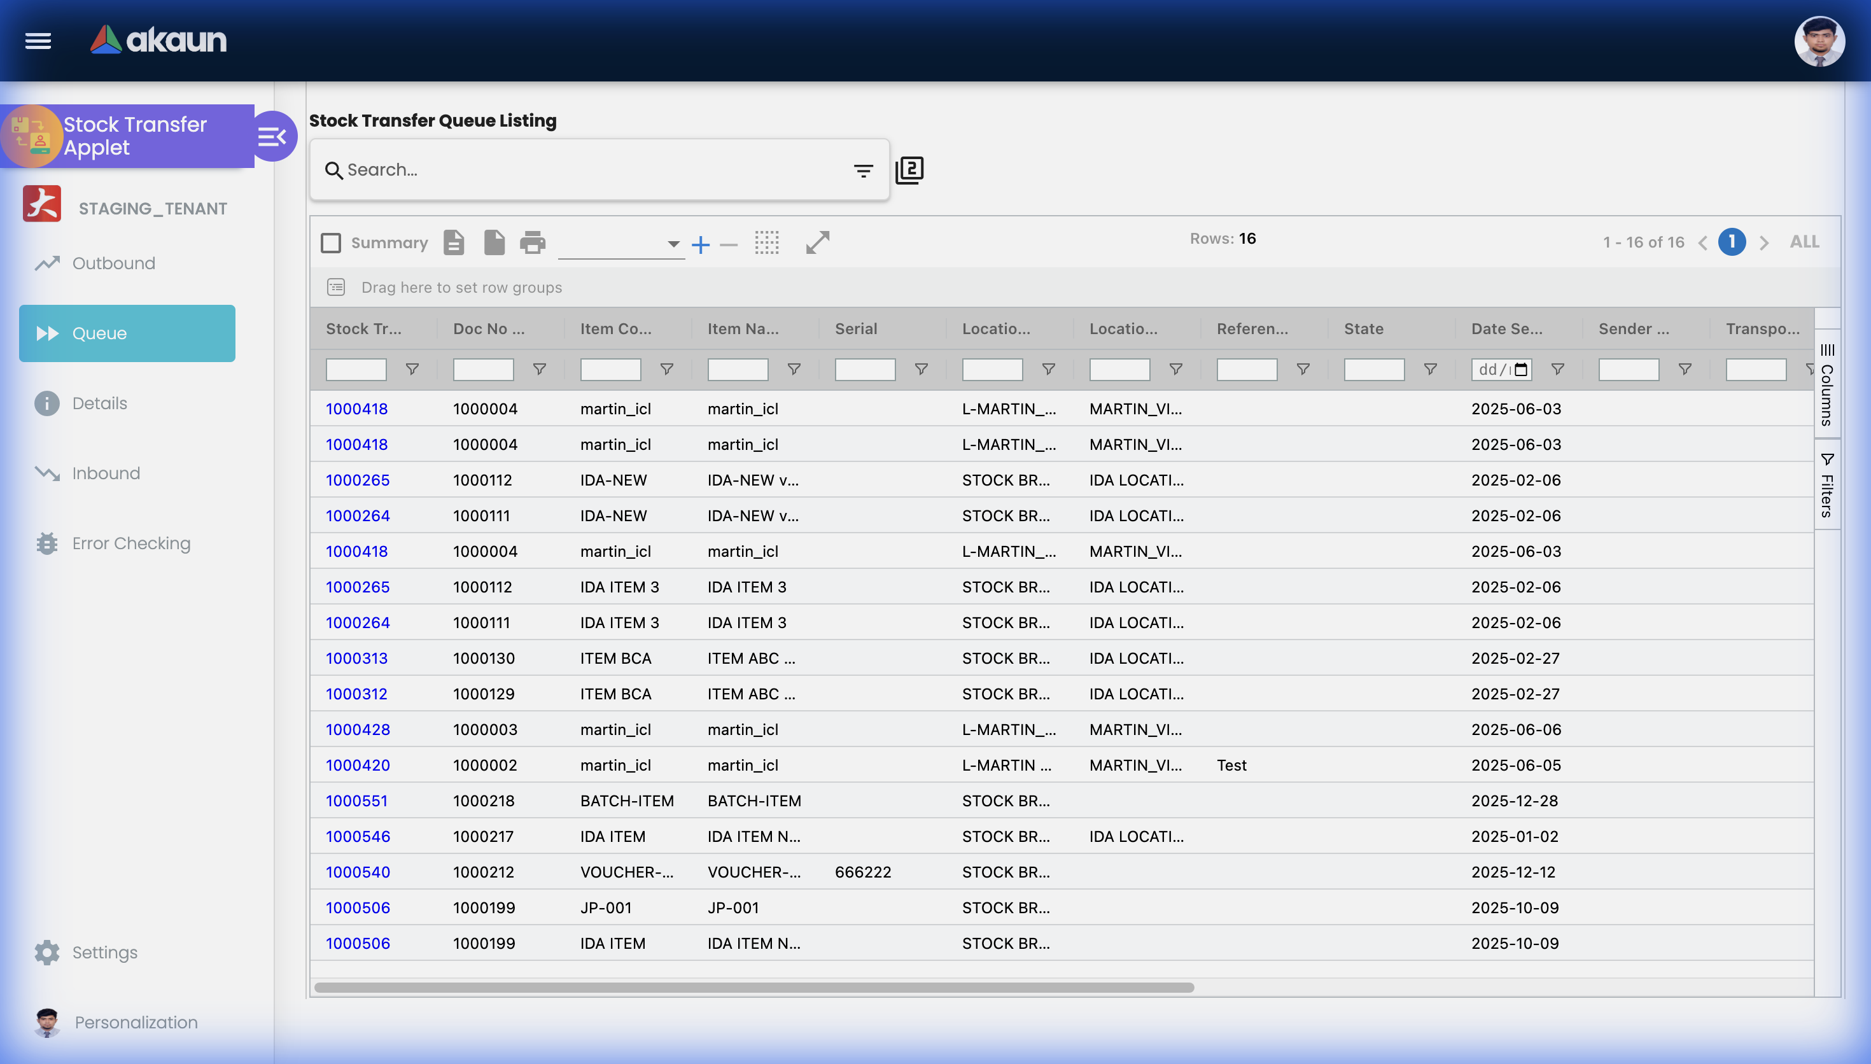This screenshot has width=1871, height=1064.
Task: Click the horizontal scrollbar of the table
Action: [x=754, y=987]
